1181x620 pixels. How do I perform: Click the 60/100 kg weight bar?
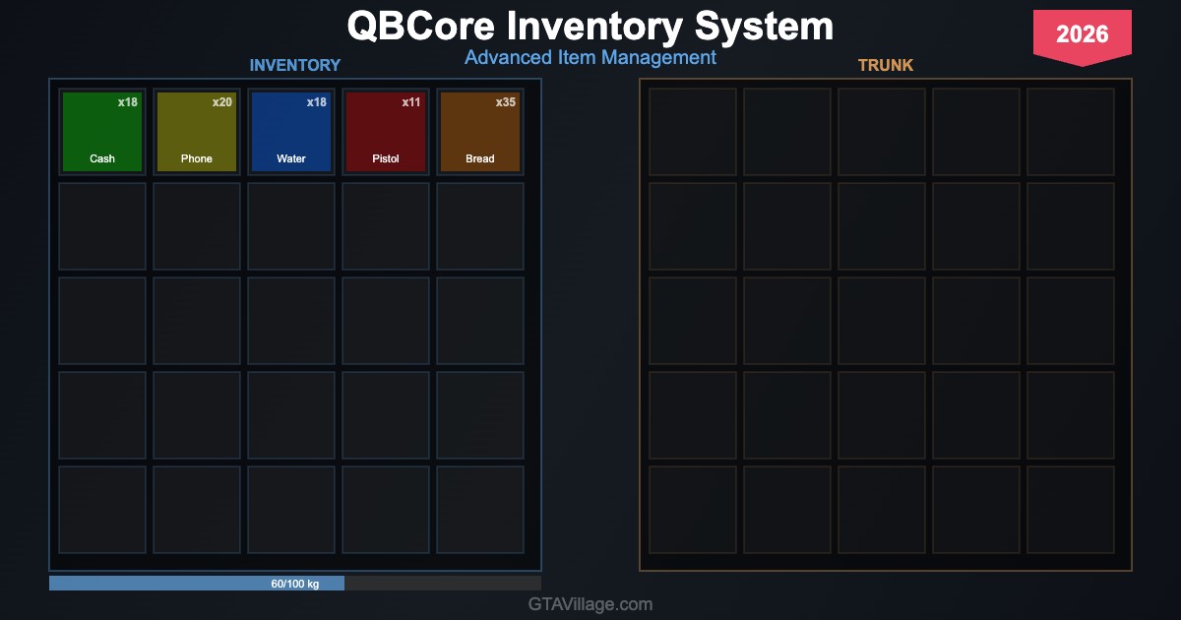coord(295,584)
